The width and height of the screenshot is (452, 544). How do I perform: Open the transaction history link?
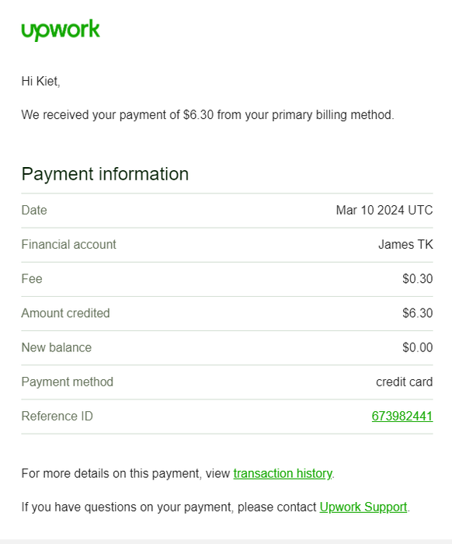pyautogui.click(x=283, y=473)
